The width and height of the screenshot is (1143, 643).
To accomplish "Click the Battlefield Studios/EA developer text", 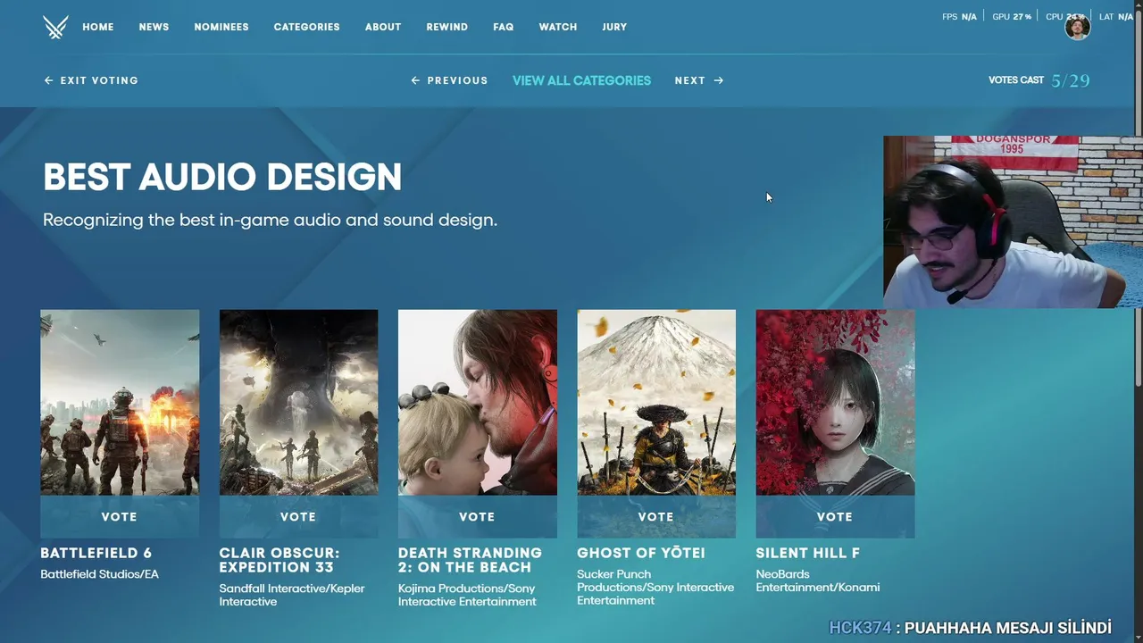I will pyautogui.click(x=99, y=574).
